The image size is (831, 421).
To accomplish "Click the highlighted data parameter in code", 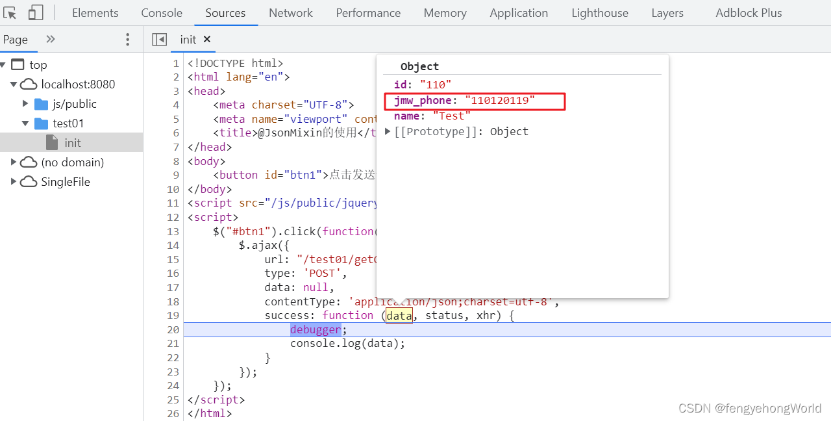I will pos(399,315).
